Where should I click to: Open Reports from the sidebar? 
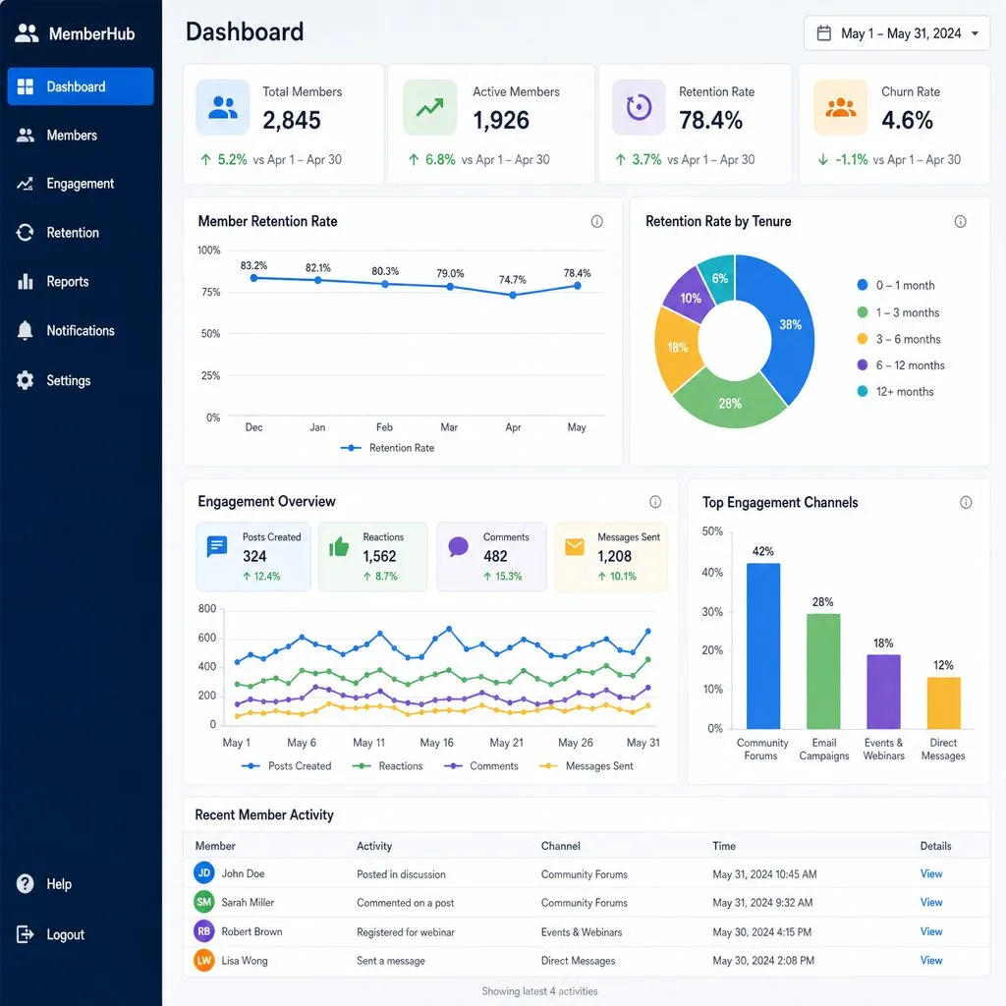81,282
